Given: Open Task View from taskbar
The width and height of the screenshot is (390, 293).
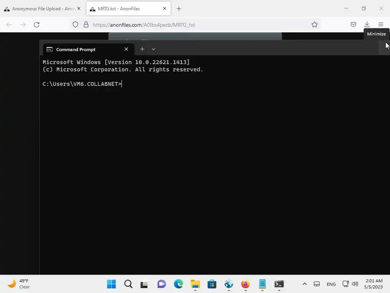Looking at the screenshot, I should [144, 284].
